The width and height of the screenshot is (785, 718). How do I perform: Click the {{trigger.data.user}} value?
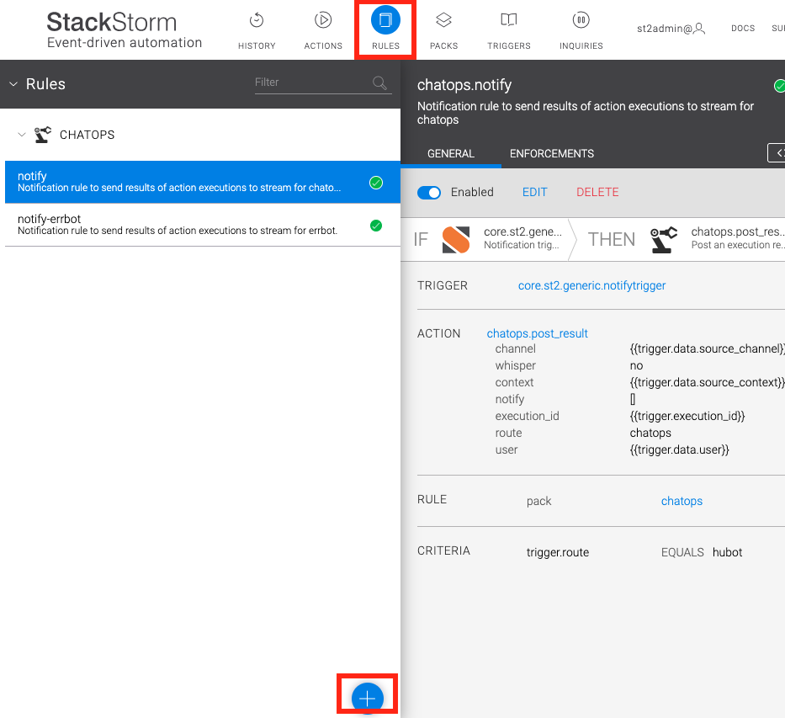coord(679,449)
